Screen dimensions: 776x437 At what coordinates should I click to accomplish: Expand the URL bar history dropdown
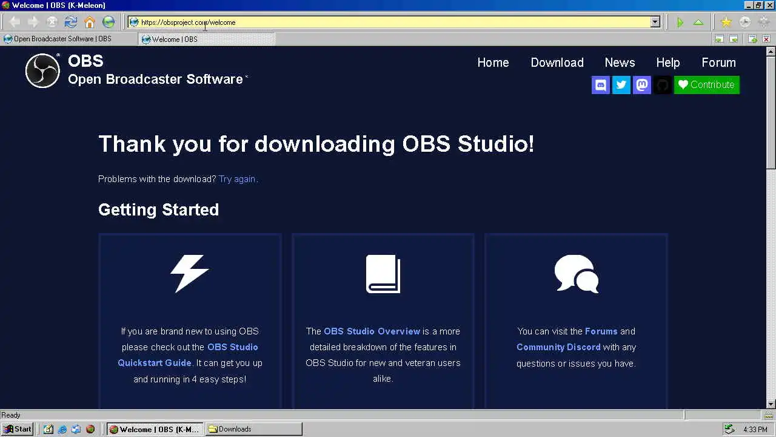(x=655, y=22)
